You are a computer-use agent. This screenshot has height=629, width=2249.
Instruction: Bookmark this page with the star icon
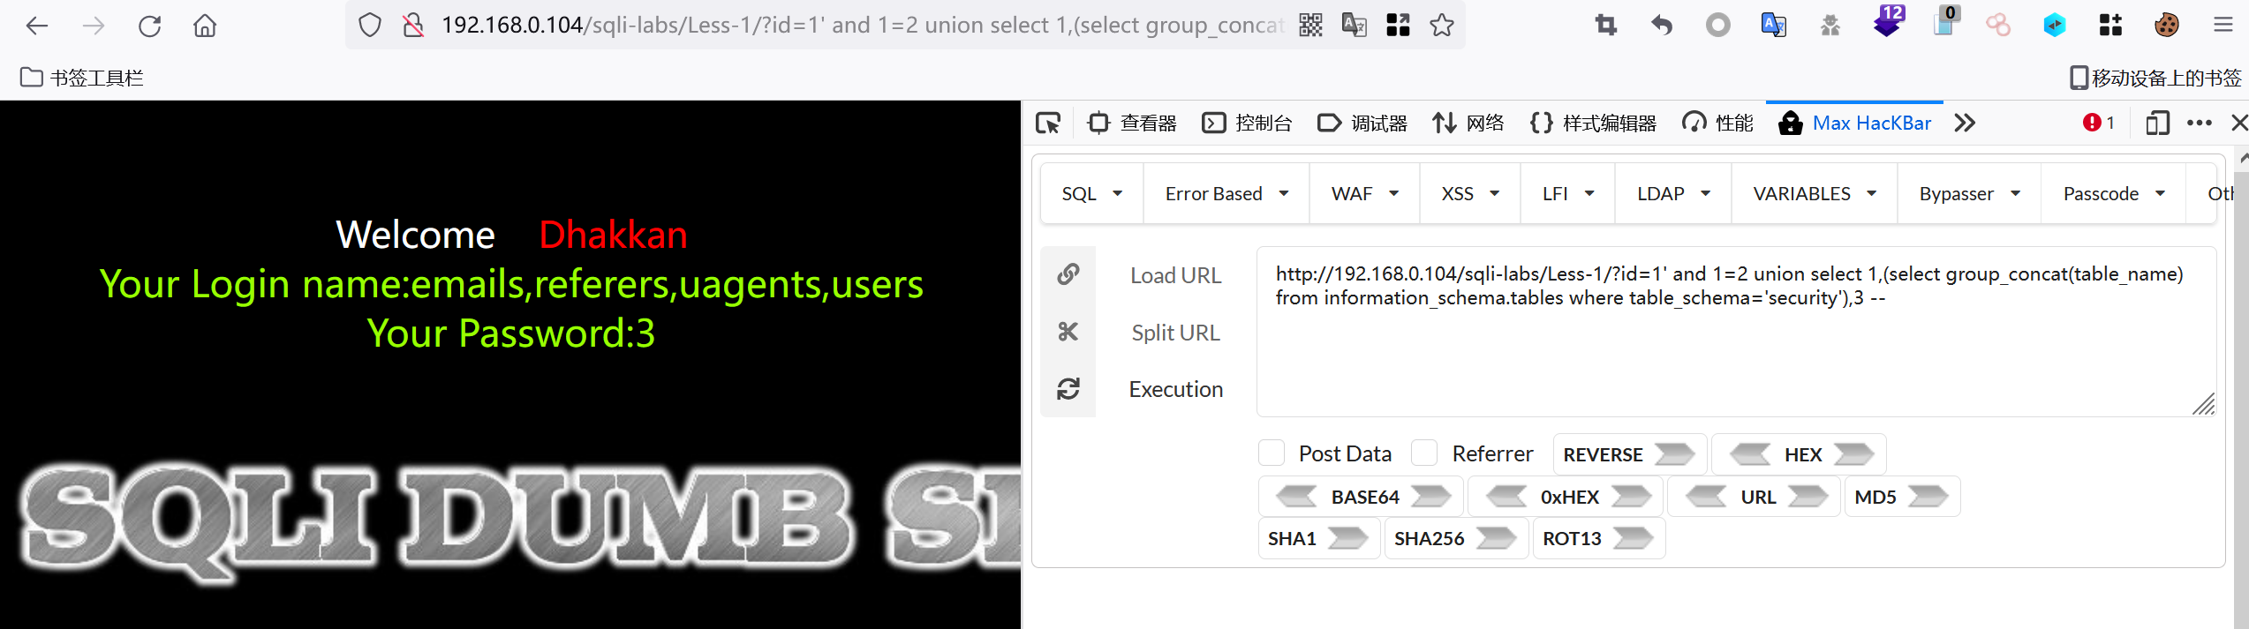1442,26
